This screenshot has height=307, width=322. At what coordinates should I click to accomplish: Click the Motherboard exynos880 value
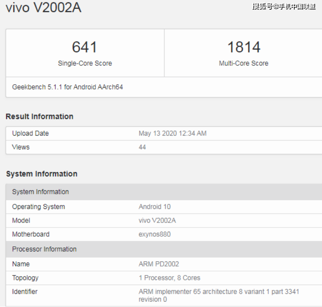155,234
